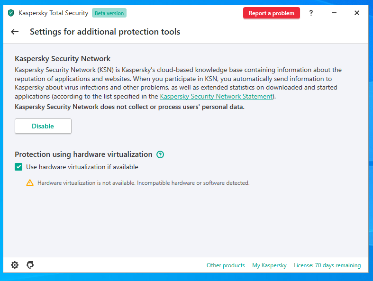This screenshot has width=373, height=281.
Task: View License: 70 days remaining details
Action: 327,265
